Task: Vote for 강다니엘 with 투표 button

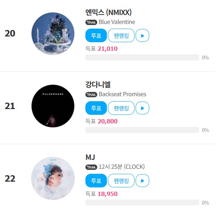Action: point(96,108)
